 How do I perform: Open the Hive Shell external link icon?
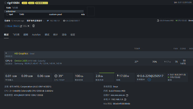pyautogui.click(x=21, y=26)
